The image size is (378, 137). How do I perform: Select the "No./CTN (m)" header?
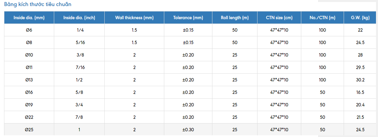coord(322,18)
